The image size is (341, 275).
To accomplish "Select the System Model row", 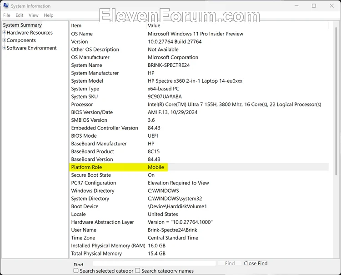I will coord(199,81).
